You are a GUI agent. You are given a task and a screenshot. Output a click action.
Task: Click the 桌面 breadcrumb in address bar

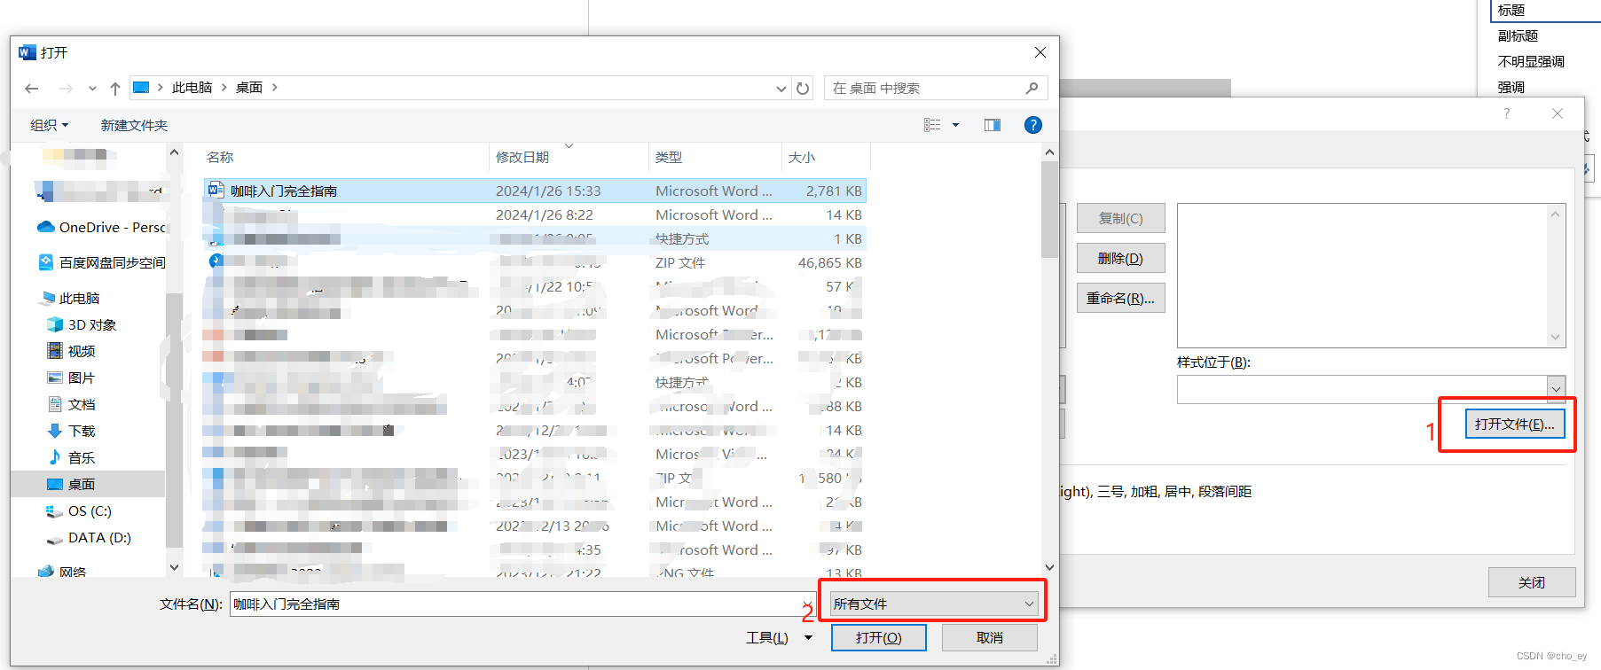coord(249,88)
